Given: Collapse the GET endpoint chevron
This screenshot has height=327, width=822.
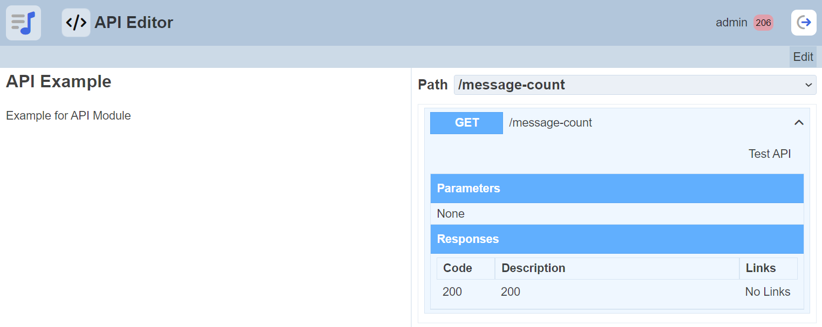Looking at the screenshot, I should pyautogui.click(x=799, y=123).
